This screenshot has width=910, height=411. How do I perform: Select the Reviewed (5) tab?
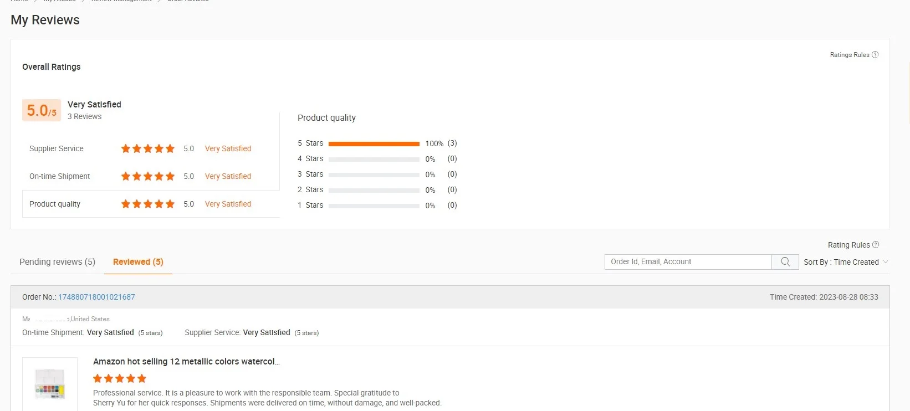(138, 262)
